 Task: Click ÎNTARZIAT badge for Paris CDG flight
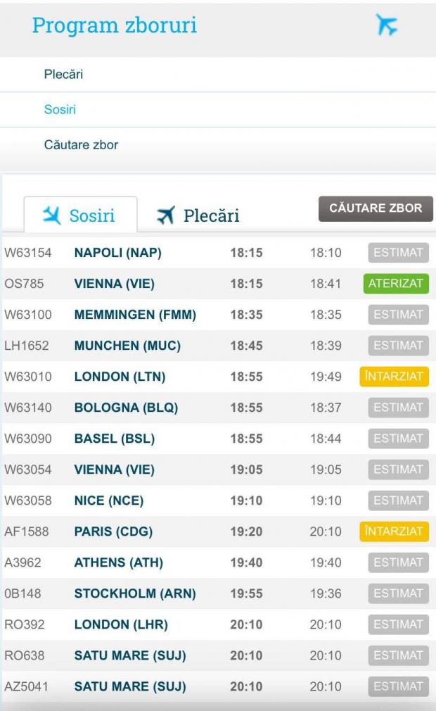395,531
